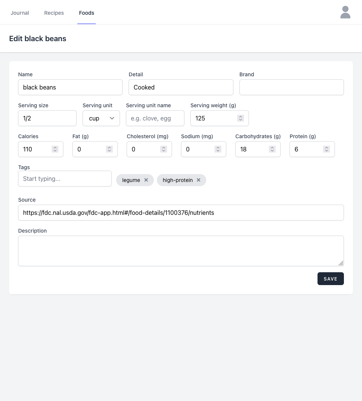Switch to the Journal tab

coord(20,13)
